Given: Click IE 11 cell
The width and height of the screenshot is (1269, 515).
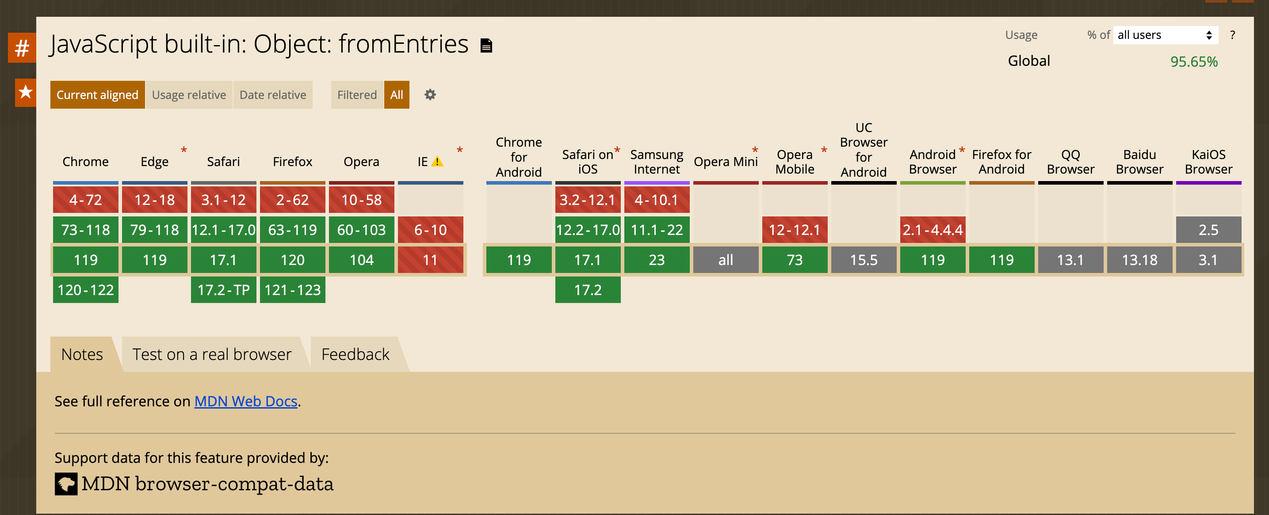Looking at the screenshot, I should click(431, 260).
